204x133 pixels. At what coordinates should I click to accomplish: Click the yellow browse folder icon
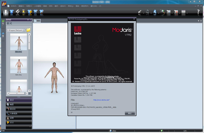tap(28, 30)
